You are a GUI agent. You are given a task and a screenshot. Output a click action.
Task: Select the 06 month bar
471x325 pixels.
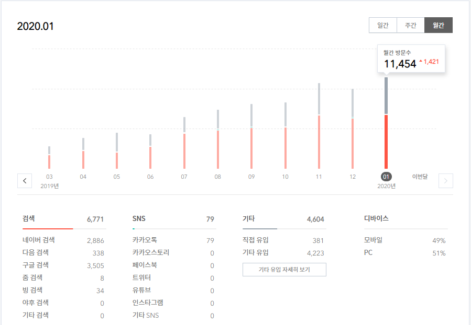[x=150, y=152]
